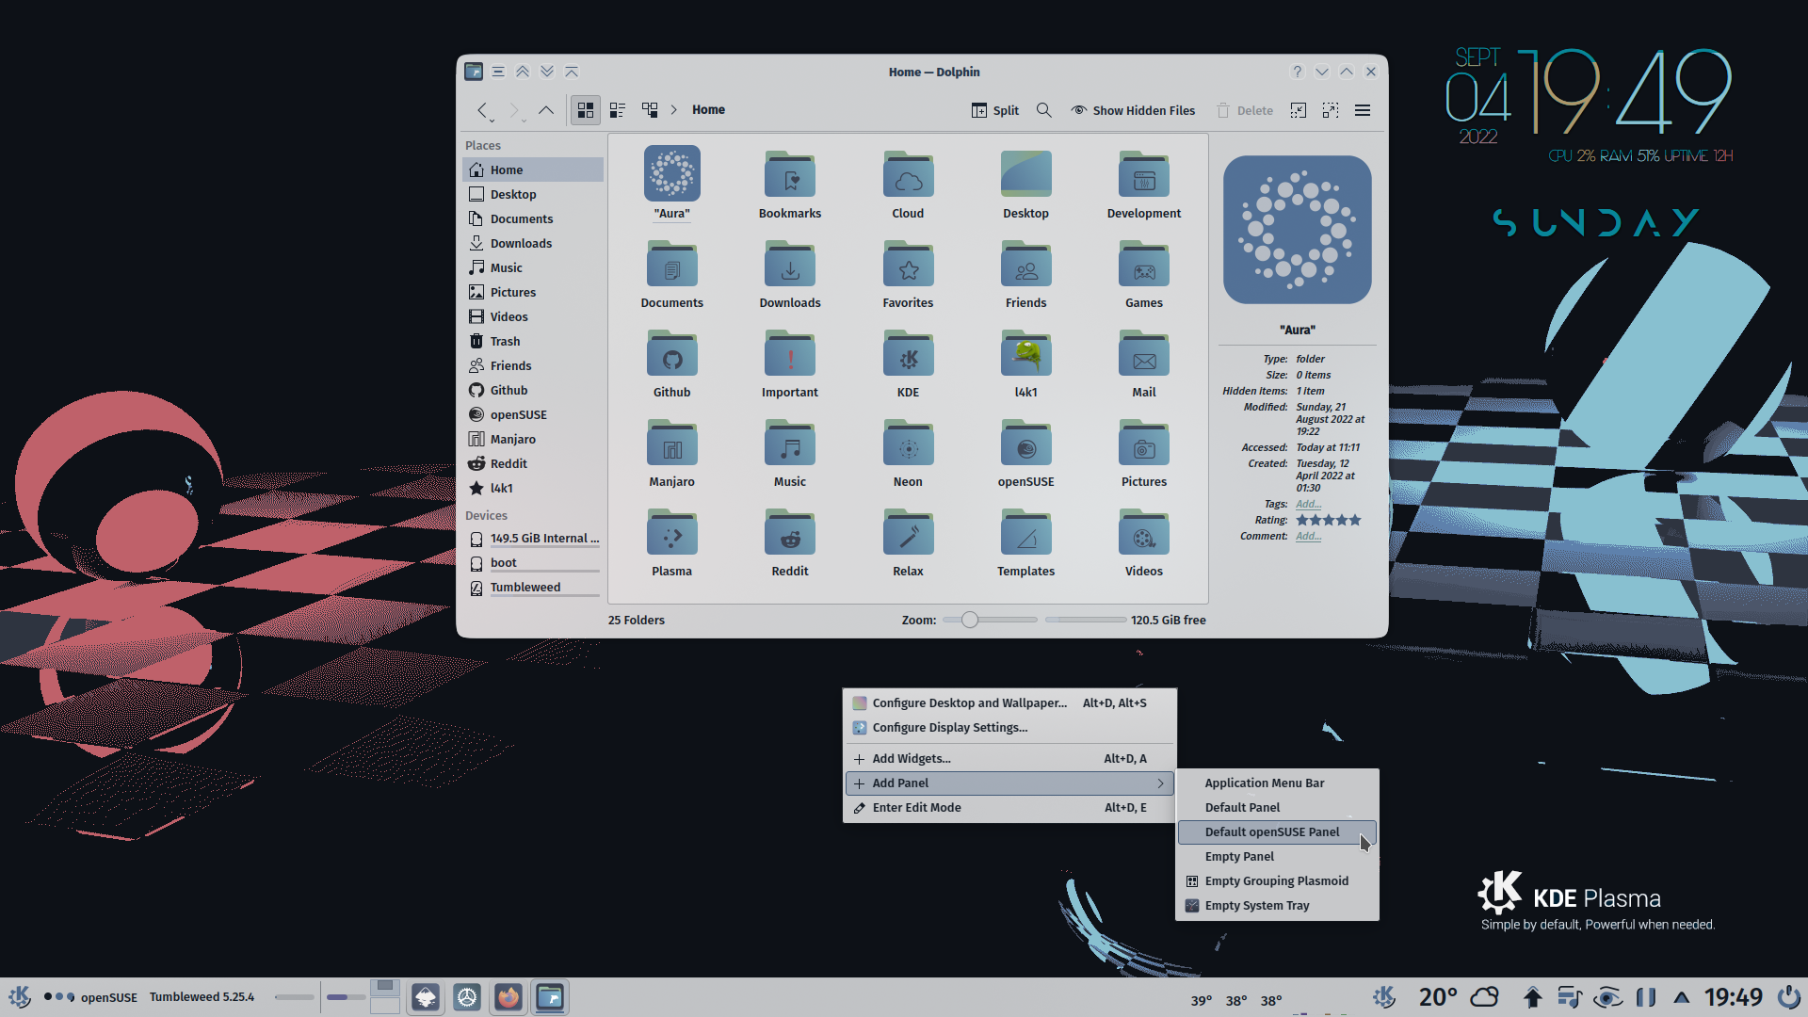Open the Mail folder
The height and width of the screenshot is (1017, 1808).
1144,363
